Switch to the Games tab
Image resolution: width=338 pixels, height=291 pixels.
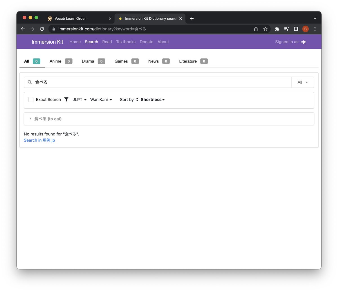click(126, 61)
